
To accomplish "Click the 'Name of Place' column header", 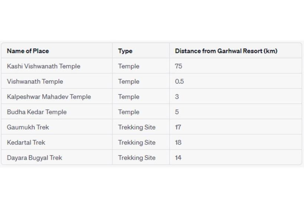I will (x=28, y=51).
